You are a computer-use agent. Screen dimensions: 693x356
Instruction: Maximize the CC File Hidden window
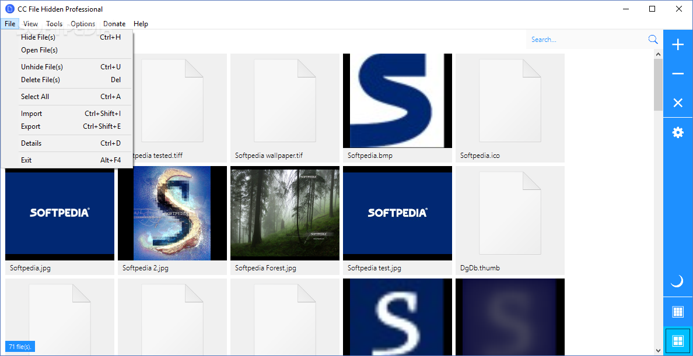coord(652,9)
